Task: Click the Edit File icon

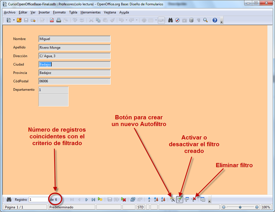Action: point(42,20)
